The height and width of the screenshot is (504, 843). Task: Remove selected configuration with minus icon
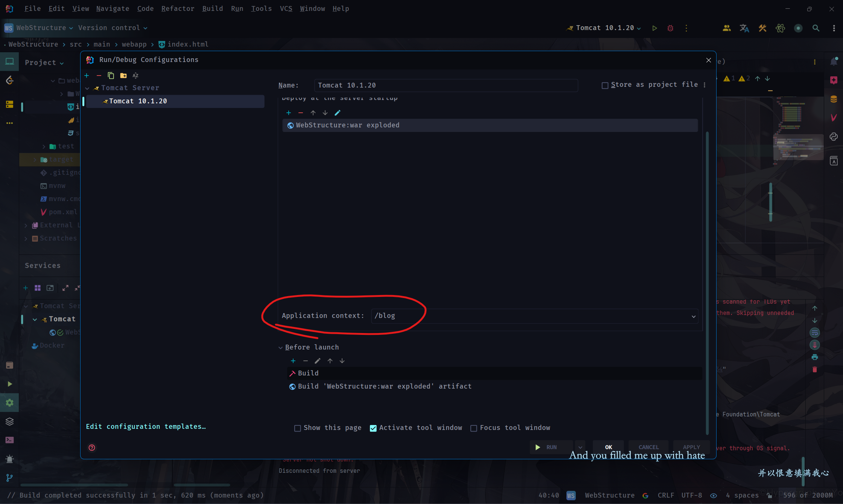click(99, 76)
